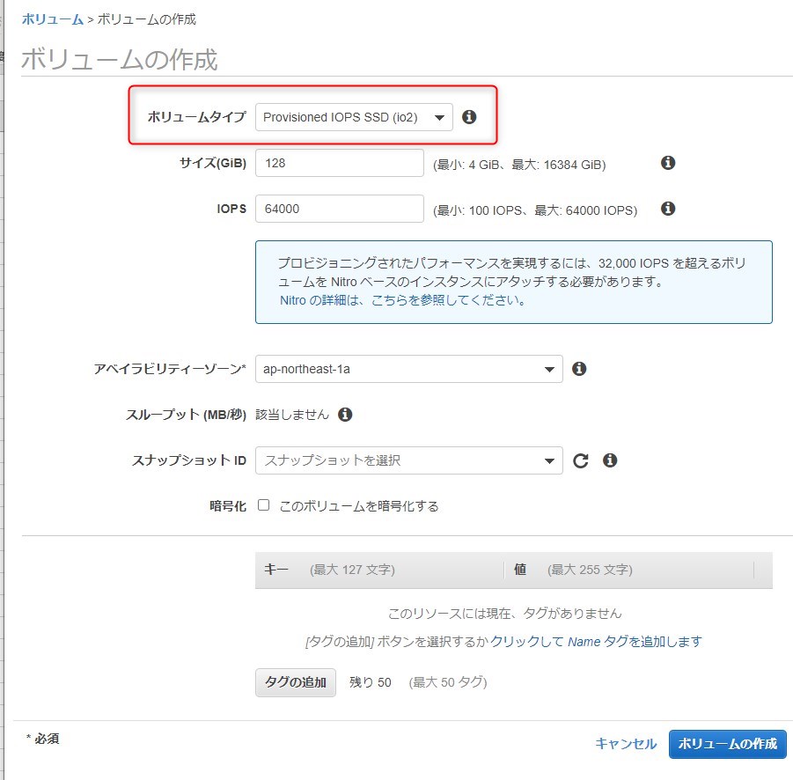Select the サイズ(GiB) input field
The height and width of the screenshot is (780, 793).
(x=339, y=163)
